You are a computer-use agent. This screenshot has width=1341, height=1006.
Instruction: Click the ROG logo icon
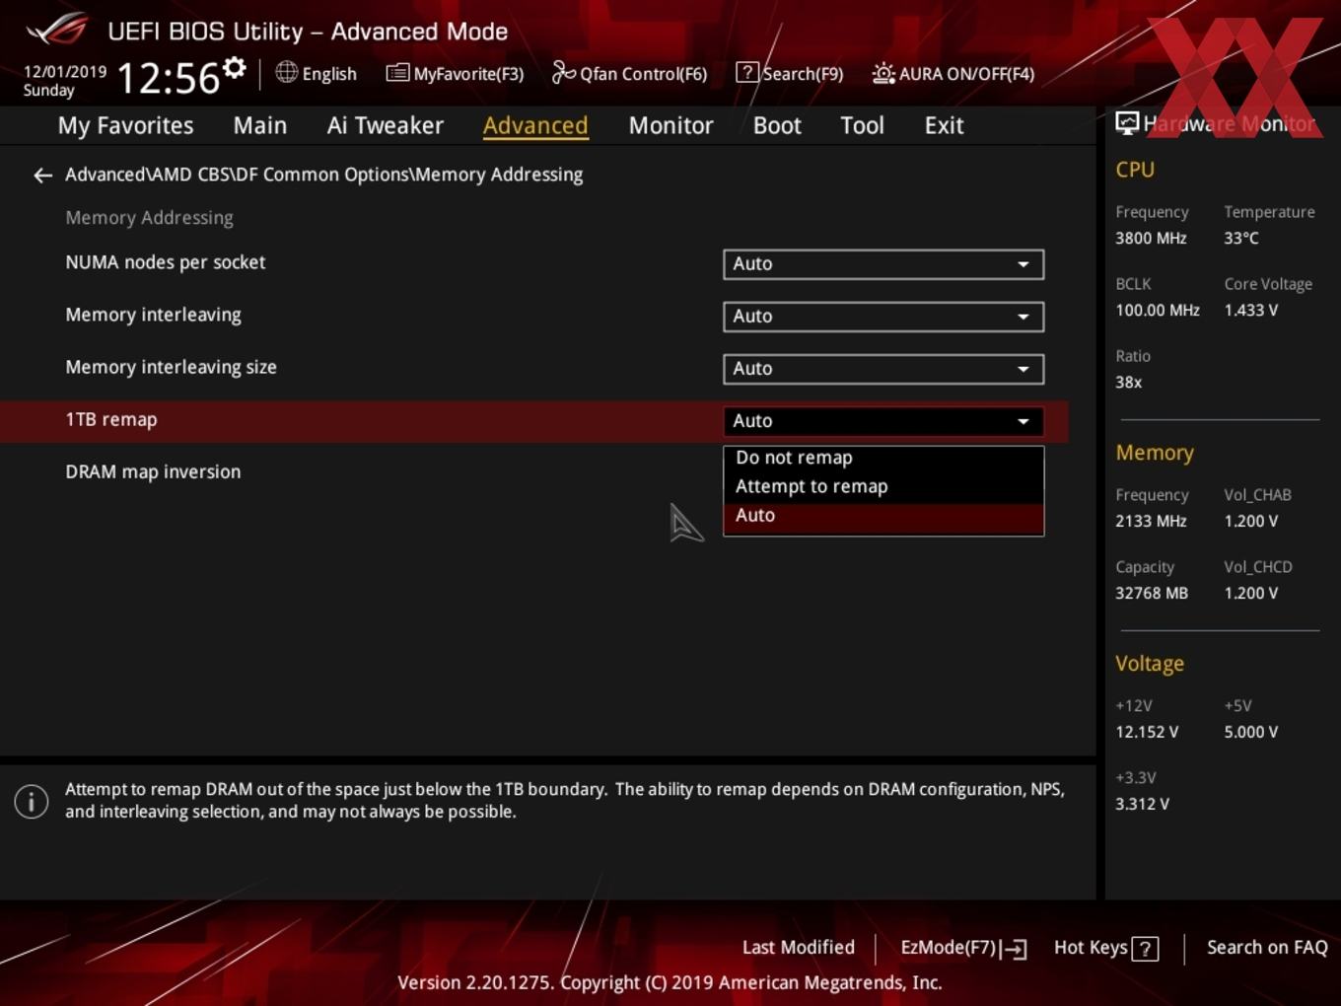pos(57,30)
